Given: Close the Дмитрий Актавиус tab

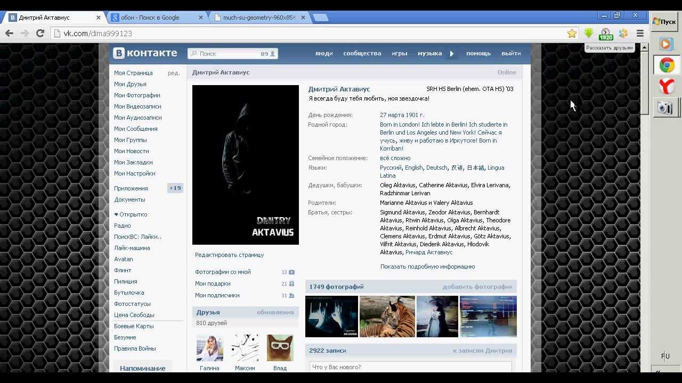Looking at the screenshot, I should (99, 18).
